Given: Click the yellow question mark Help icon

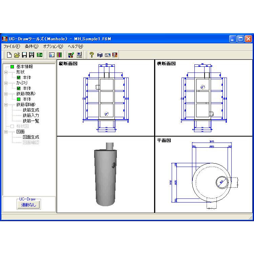Looking at the screenshot, I should (91, 55).
